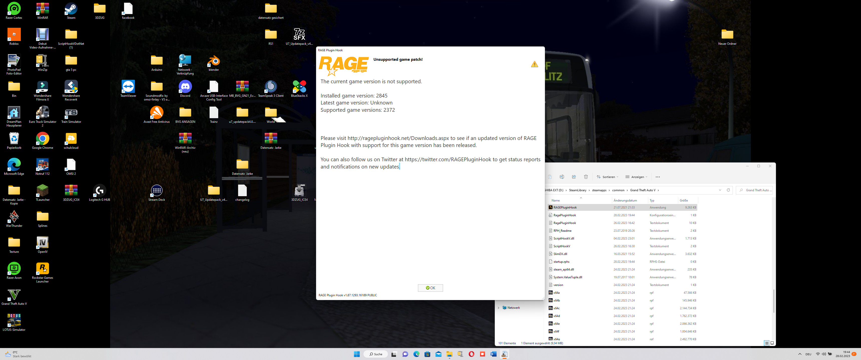Click the steamapps breadcrumb in address bar

[x=599, y=190]
